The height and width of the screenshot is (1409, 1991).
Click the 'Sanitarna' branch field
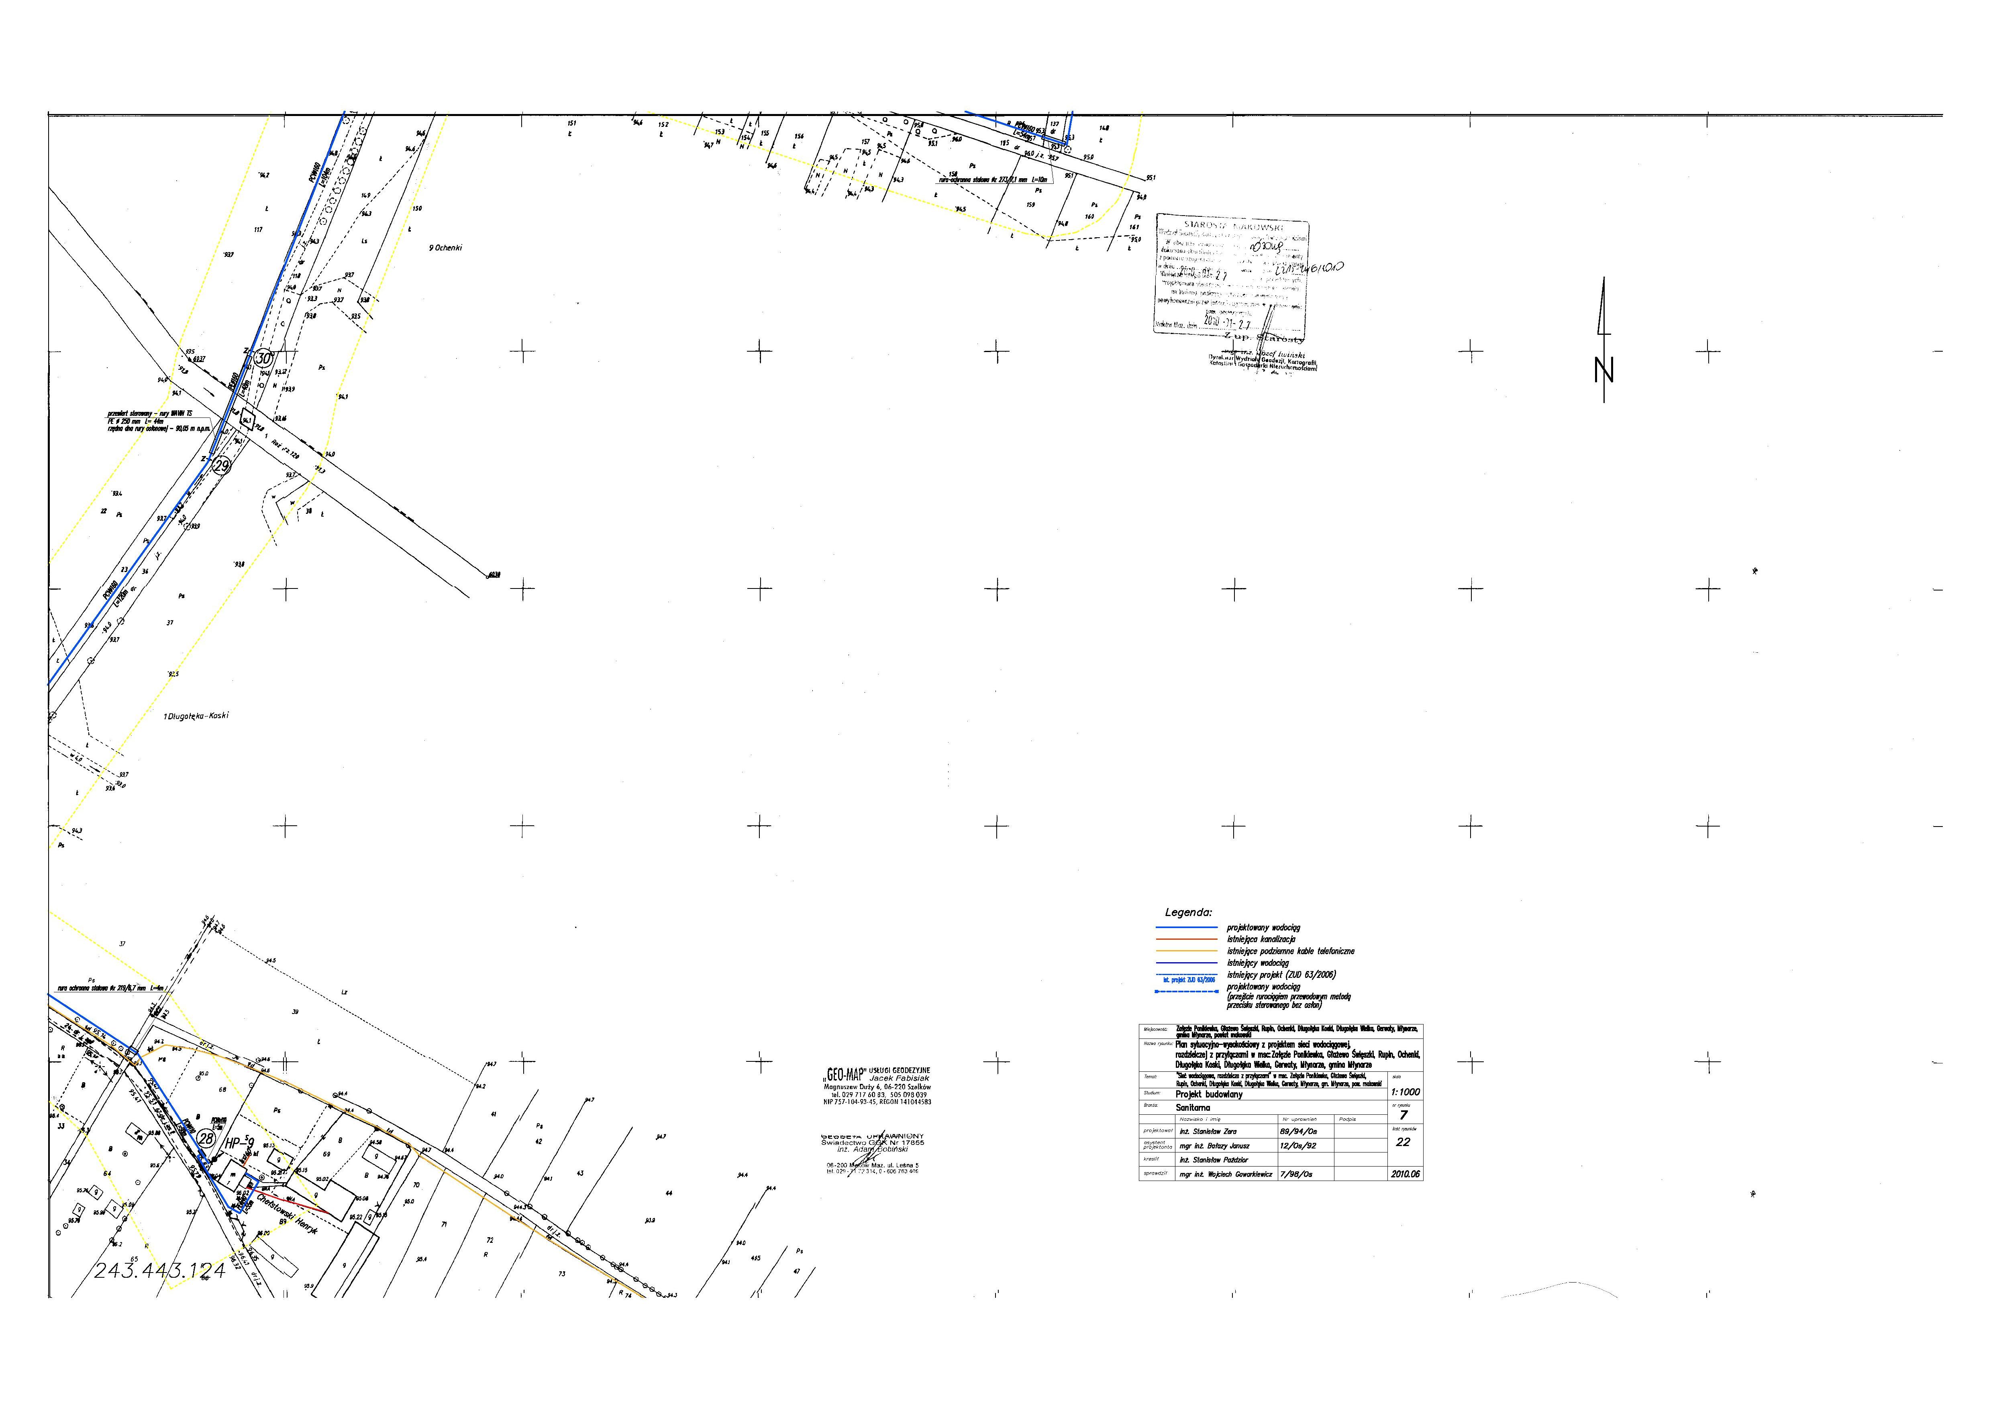(1193, 1108)
